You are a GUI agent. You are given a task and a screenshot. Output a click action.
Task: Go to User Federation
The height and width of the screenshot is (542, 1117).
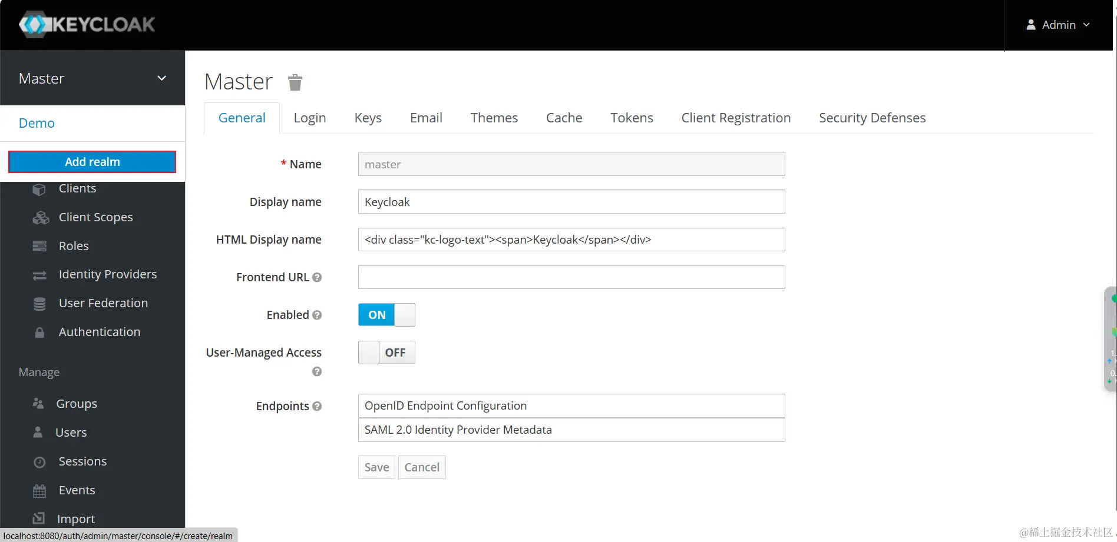[x=103, y=303]
